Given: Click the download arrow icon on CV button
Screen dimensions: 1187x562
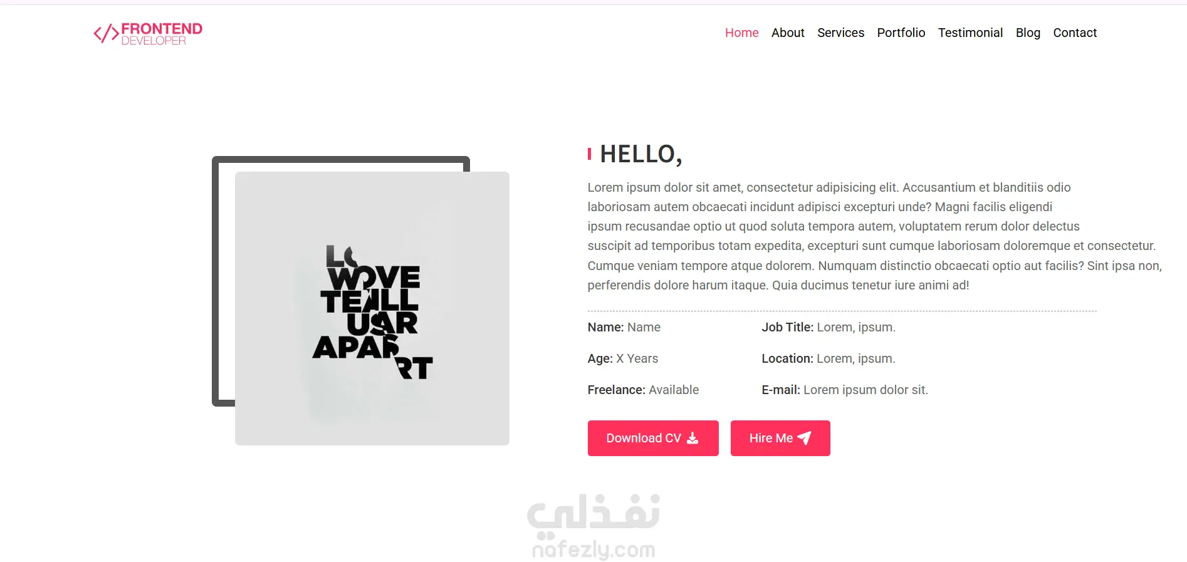Looking at the screenshot, I should (x=693, y=438).
